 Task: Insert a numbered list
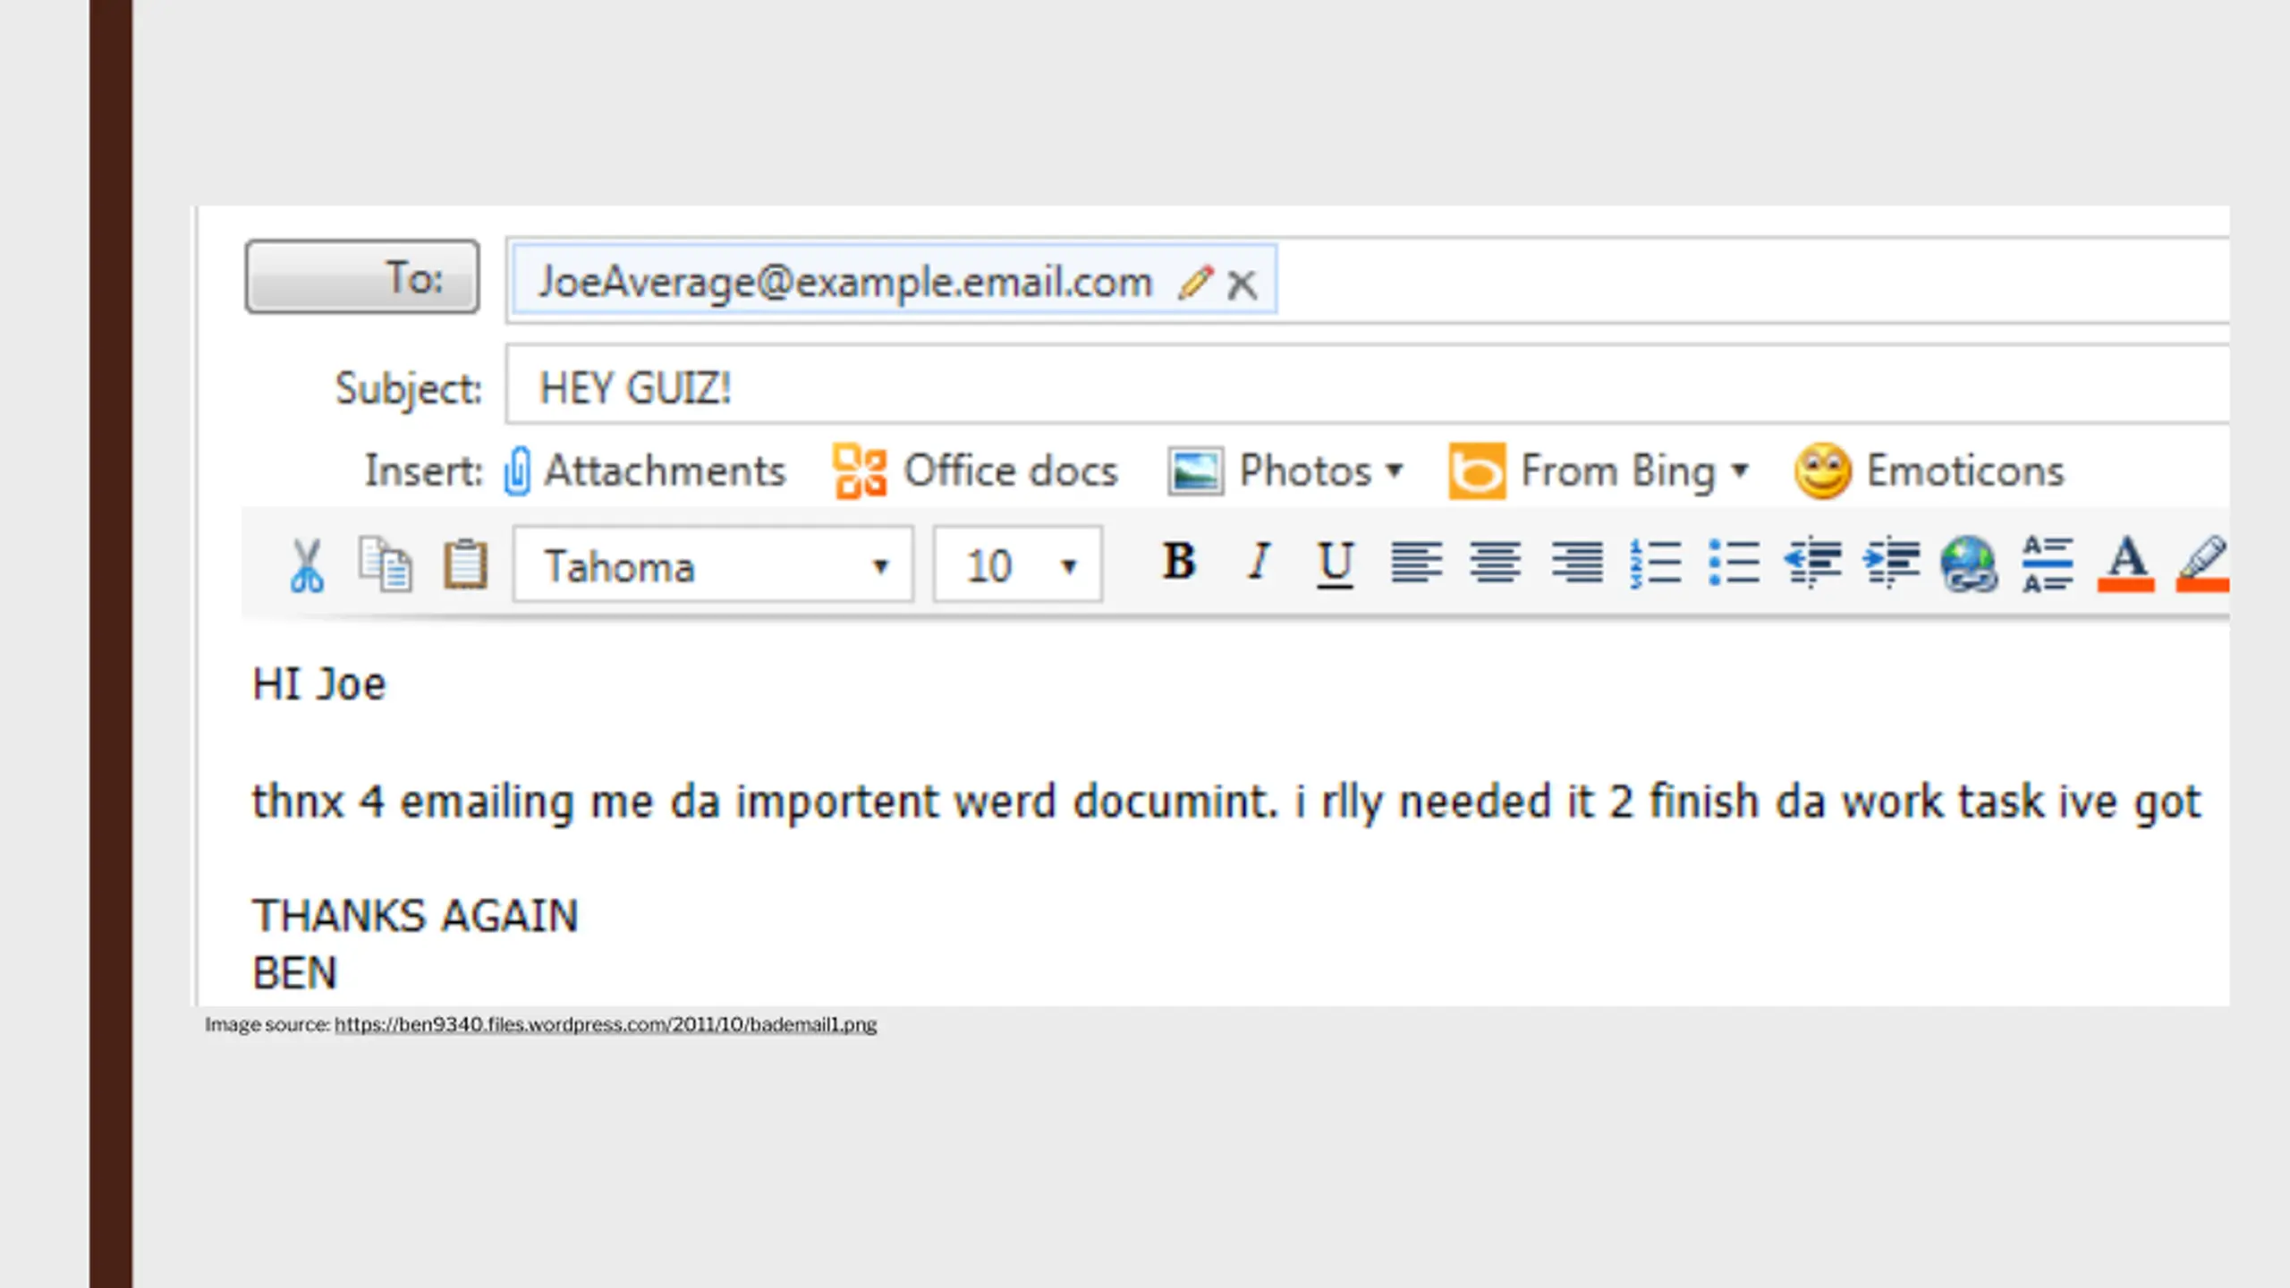click(1655, 563)
